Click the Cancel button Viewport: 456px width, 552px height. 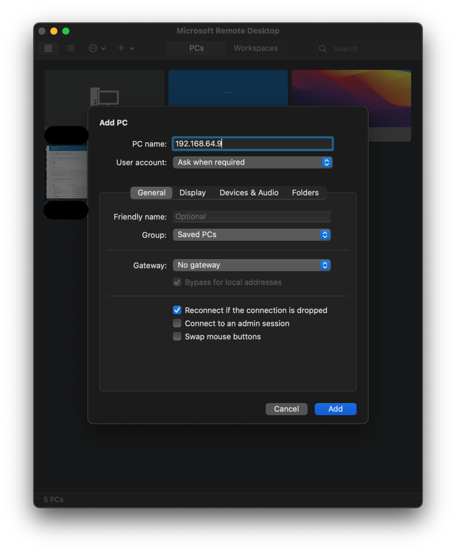pyautogui.click(x=286, y=409)
